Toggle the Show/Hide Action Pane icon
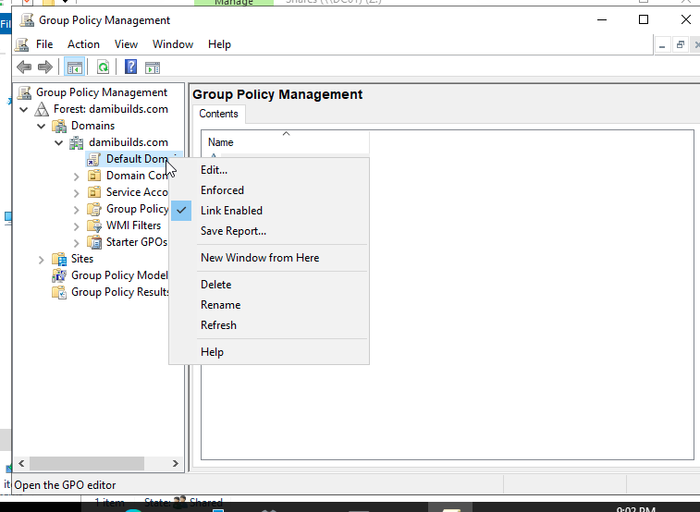Viewport: 700px width, 512px height. click(153, 67)
